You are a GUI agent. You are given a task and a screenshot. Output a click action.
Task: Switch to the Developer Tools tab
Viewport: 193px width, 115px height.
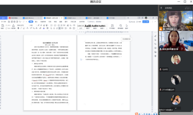[73, 21]
